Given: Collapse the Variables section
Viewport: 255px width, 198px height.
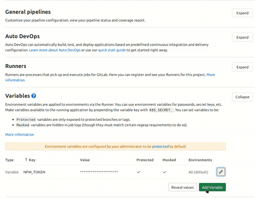Looking at the screenshot, I should pos(242,97).
